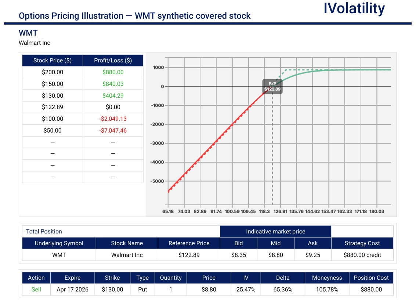
Task: Select the WMT ticker symbol heading
Action: [28, 33]
